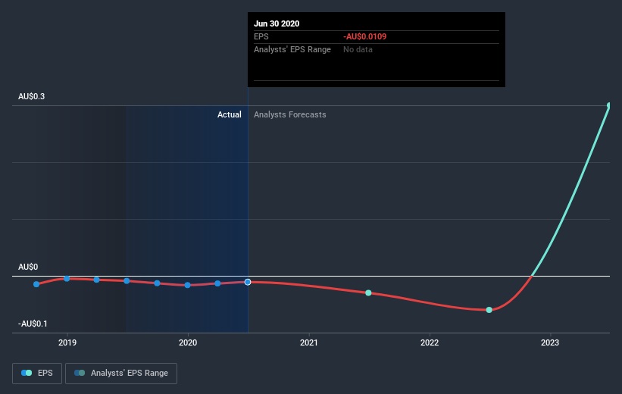Click the 'No data' EPS range value
This screenshot has width=622, height=394.
(x=358, y=49)
